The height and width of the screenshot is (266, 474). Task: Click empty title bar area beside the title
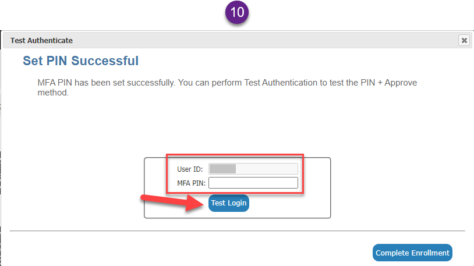[x=262, y=40]
